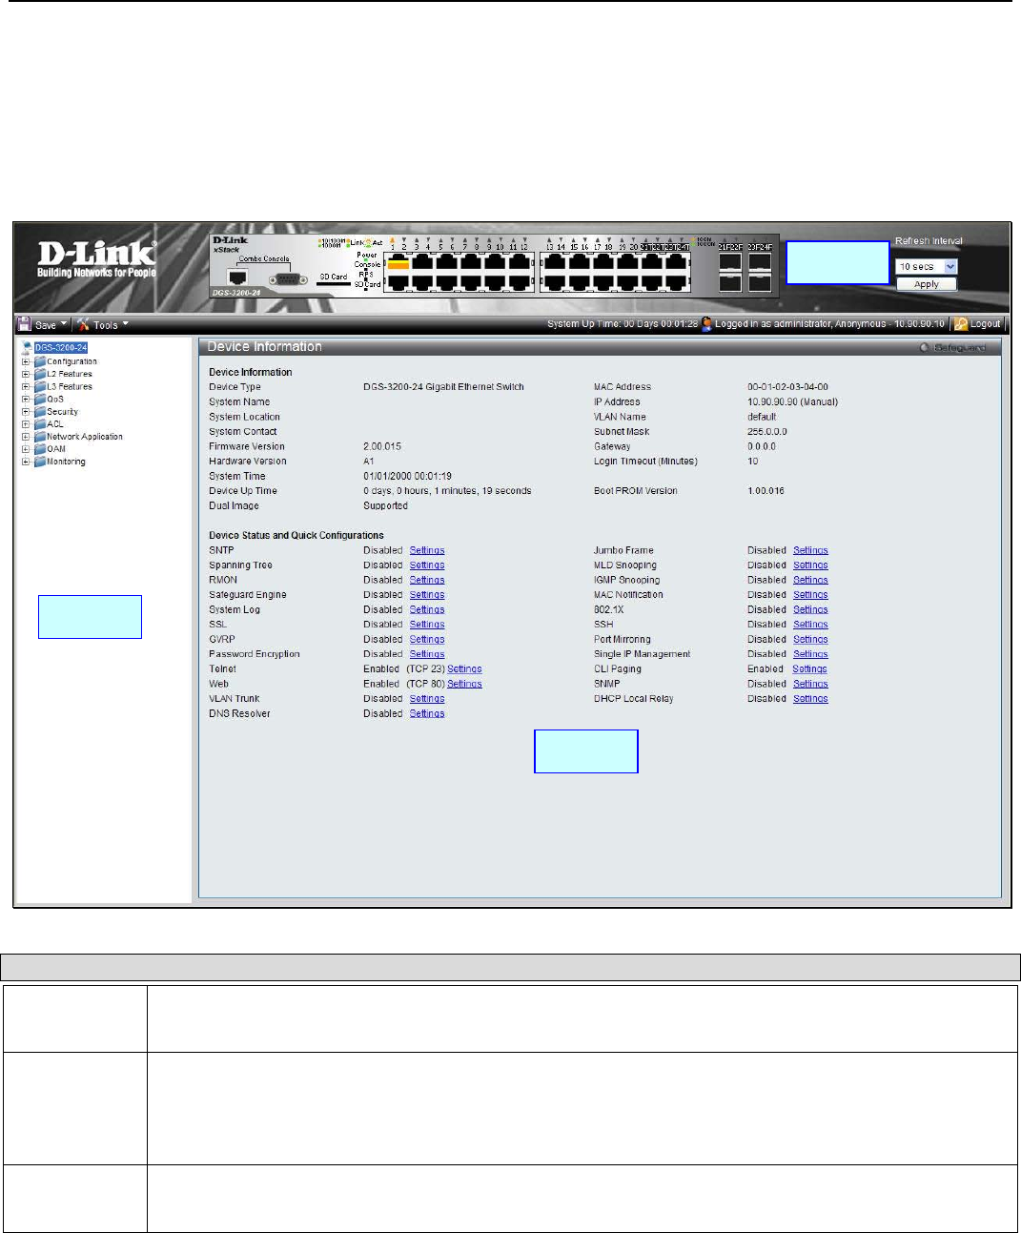Expand the QoS tree node

(26, 399)
